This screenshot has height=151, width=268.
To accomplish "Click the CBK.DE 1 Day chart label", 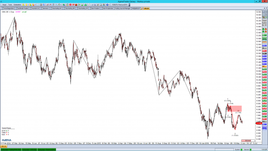I will pyautogui.click(x=8, y=12).
